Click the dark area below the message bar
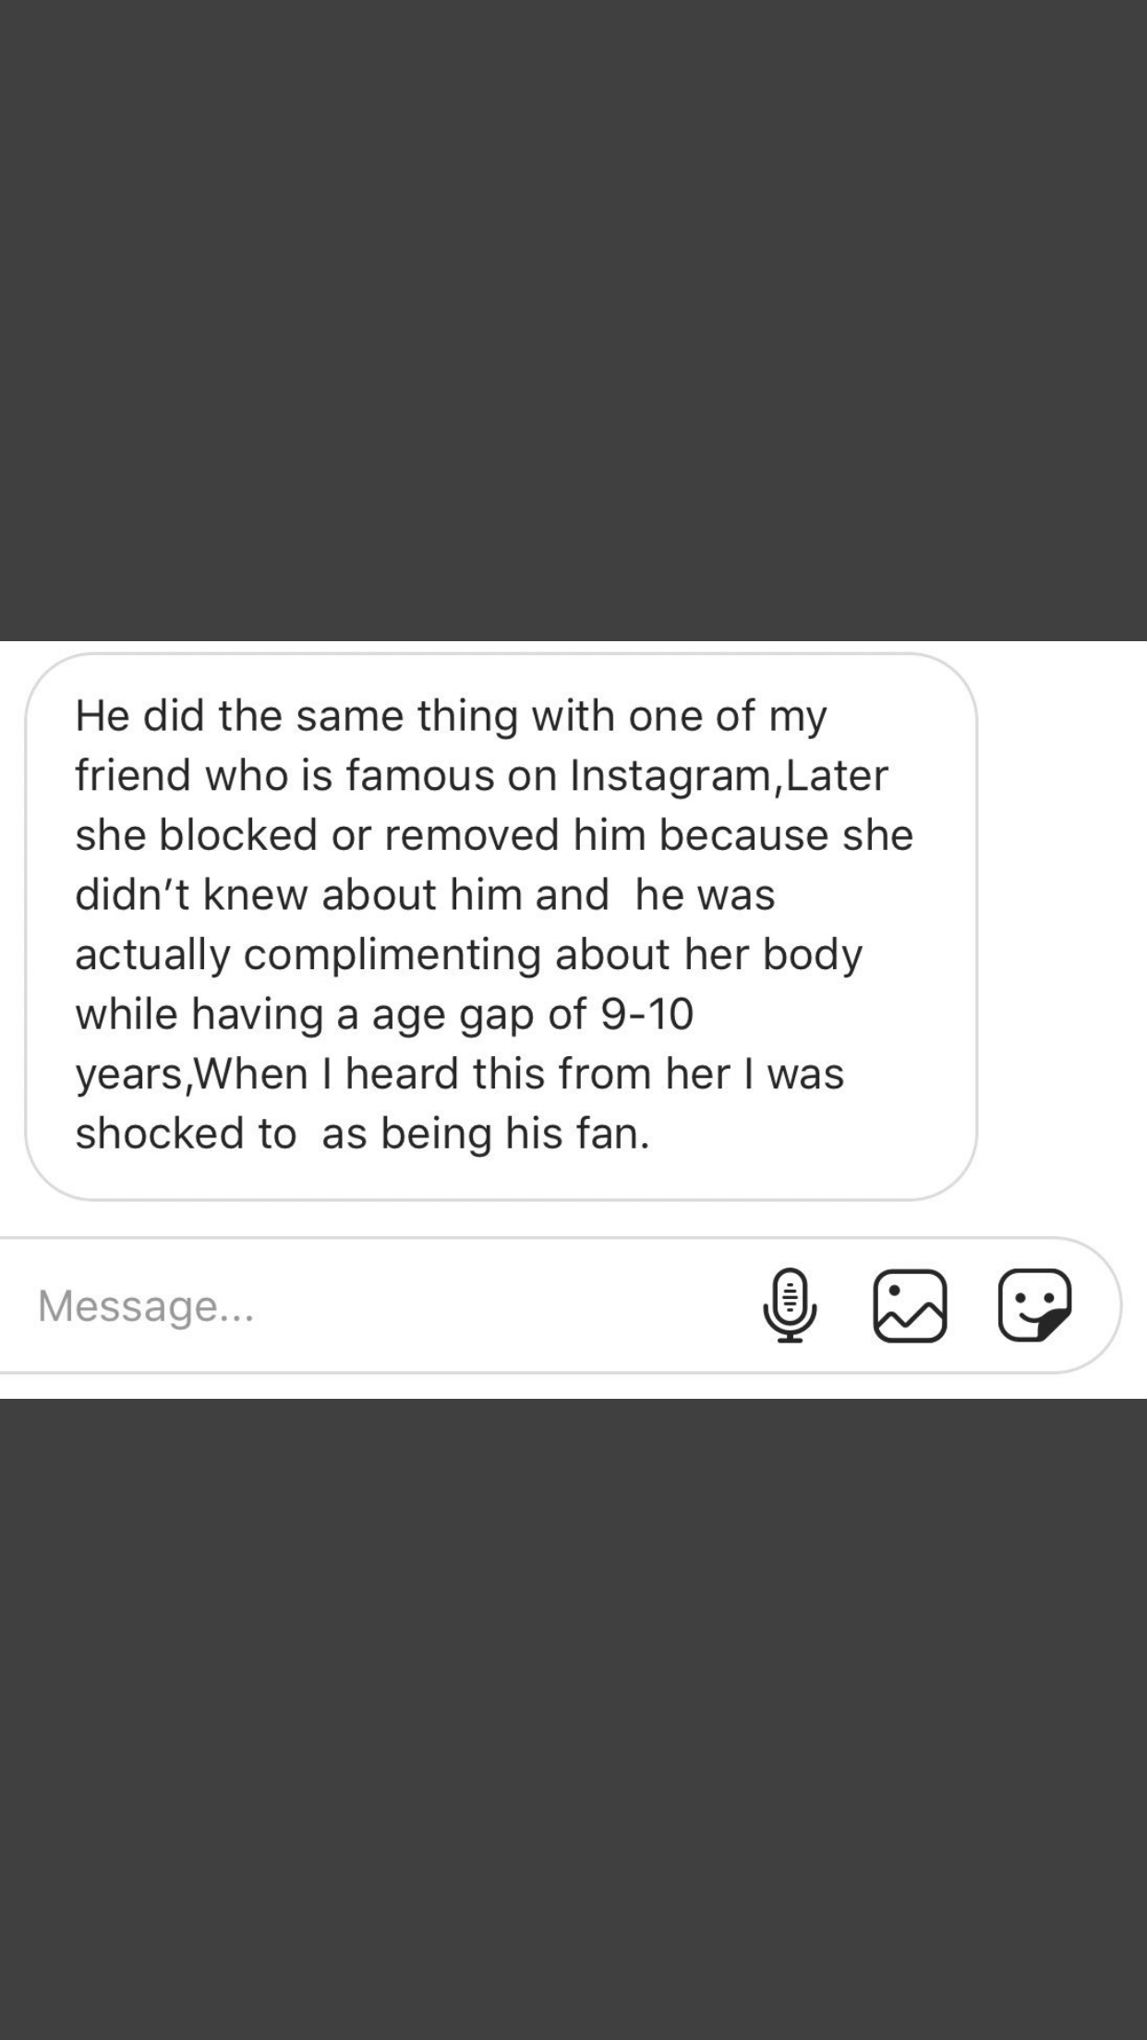 point(573,1718)
